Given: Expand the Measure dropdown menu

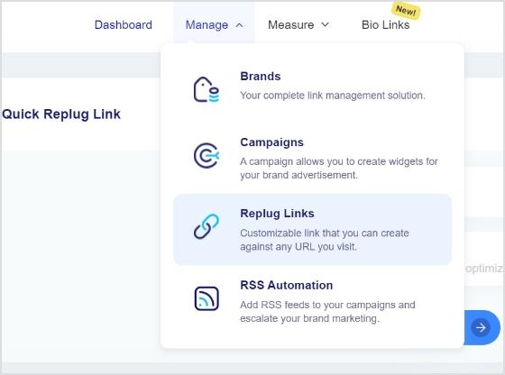Looking at the screenshot, I should pyautogui.click(x=298, y=24).
